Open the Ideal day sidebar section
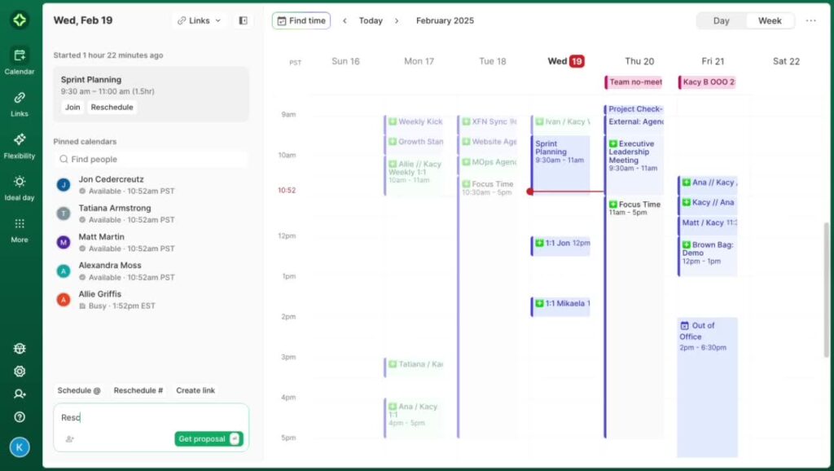Screen dimensions: 834x471 click(x=20, y=187)
